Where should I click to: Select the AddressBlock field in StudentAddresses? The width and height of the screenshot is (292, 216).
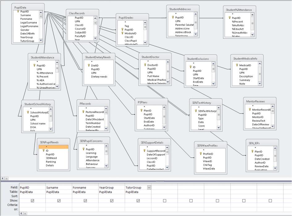pyautogui.click(x=183, y=32)
